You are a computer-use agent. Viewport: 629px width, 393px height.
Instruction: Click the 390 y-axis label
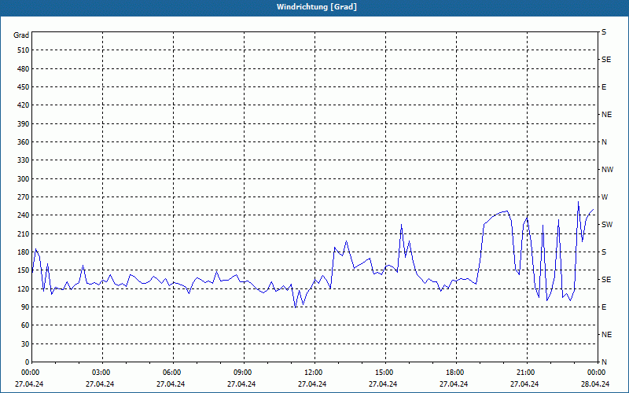[24, 123]
